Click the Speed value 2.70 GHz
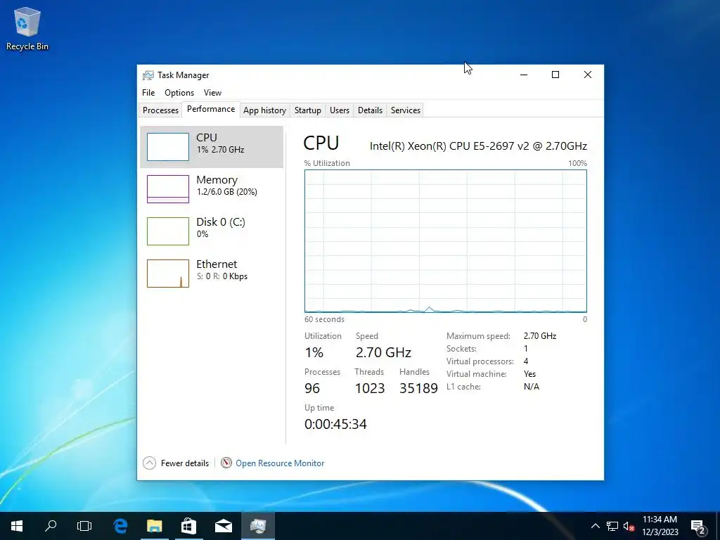Viewport: 720px width, 540px height. [x=383, y=353]
